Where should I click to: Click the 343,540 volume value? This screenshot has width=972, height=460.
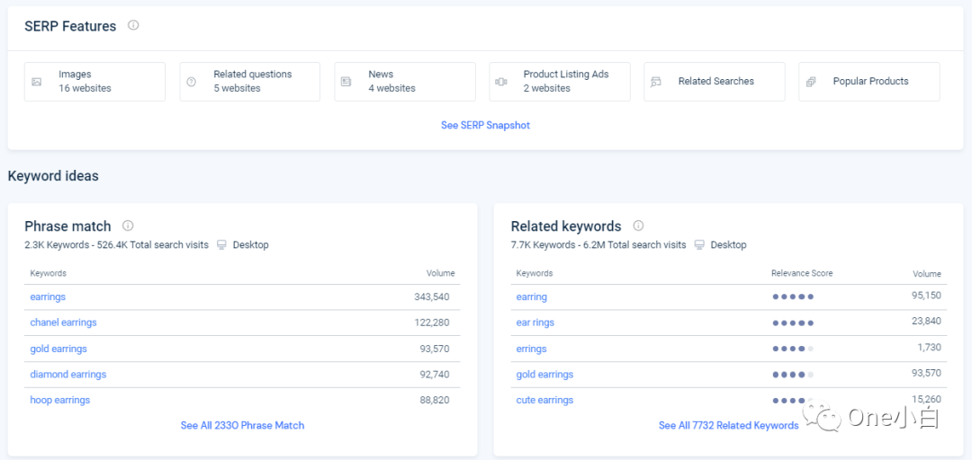click(431, 296)
